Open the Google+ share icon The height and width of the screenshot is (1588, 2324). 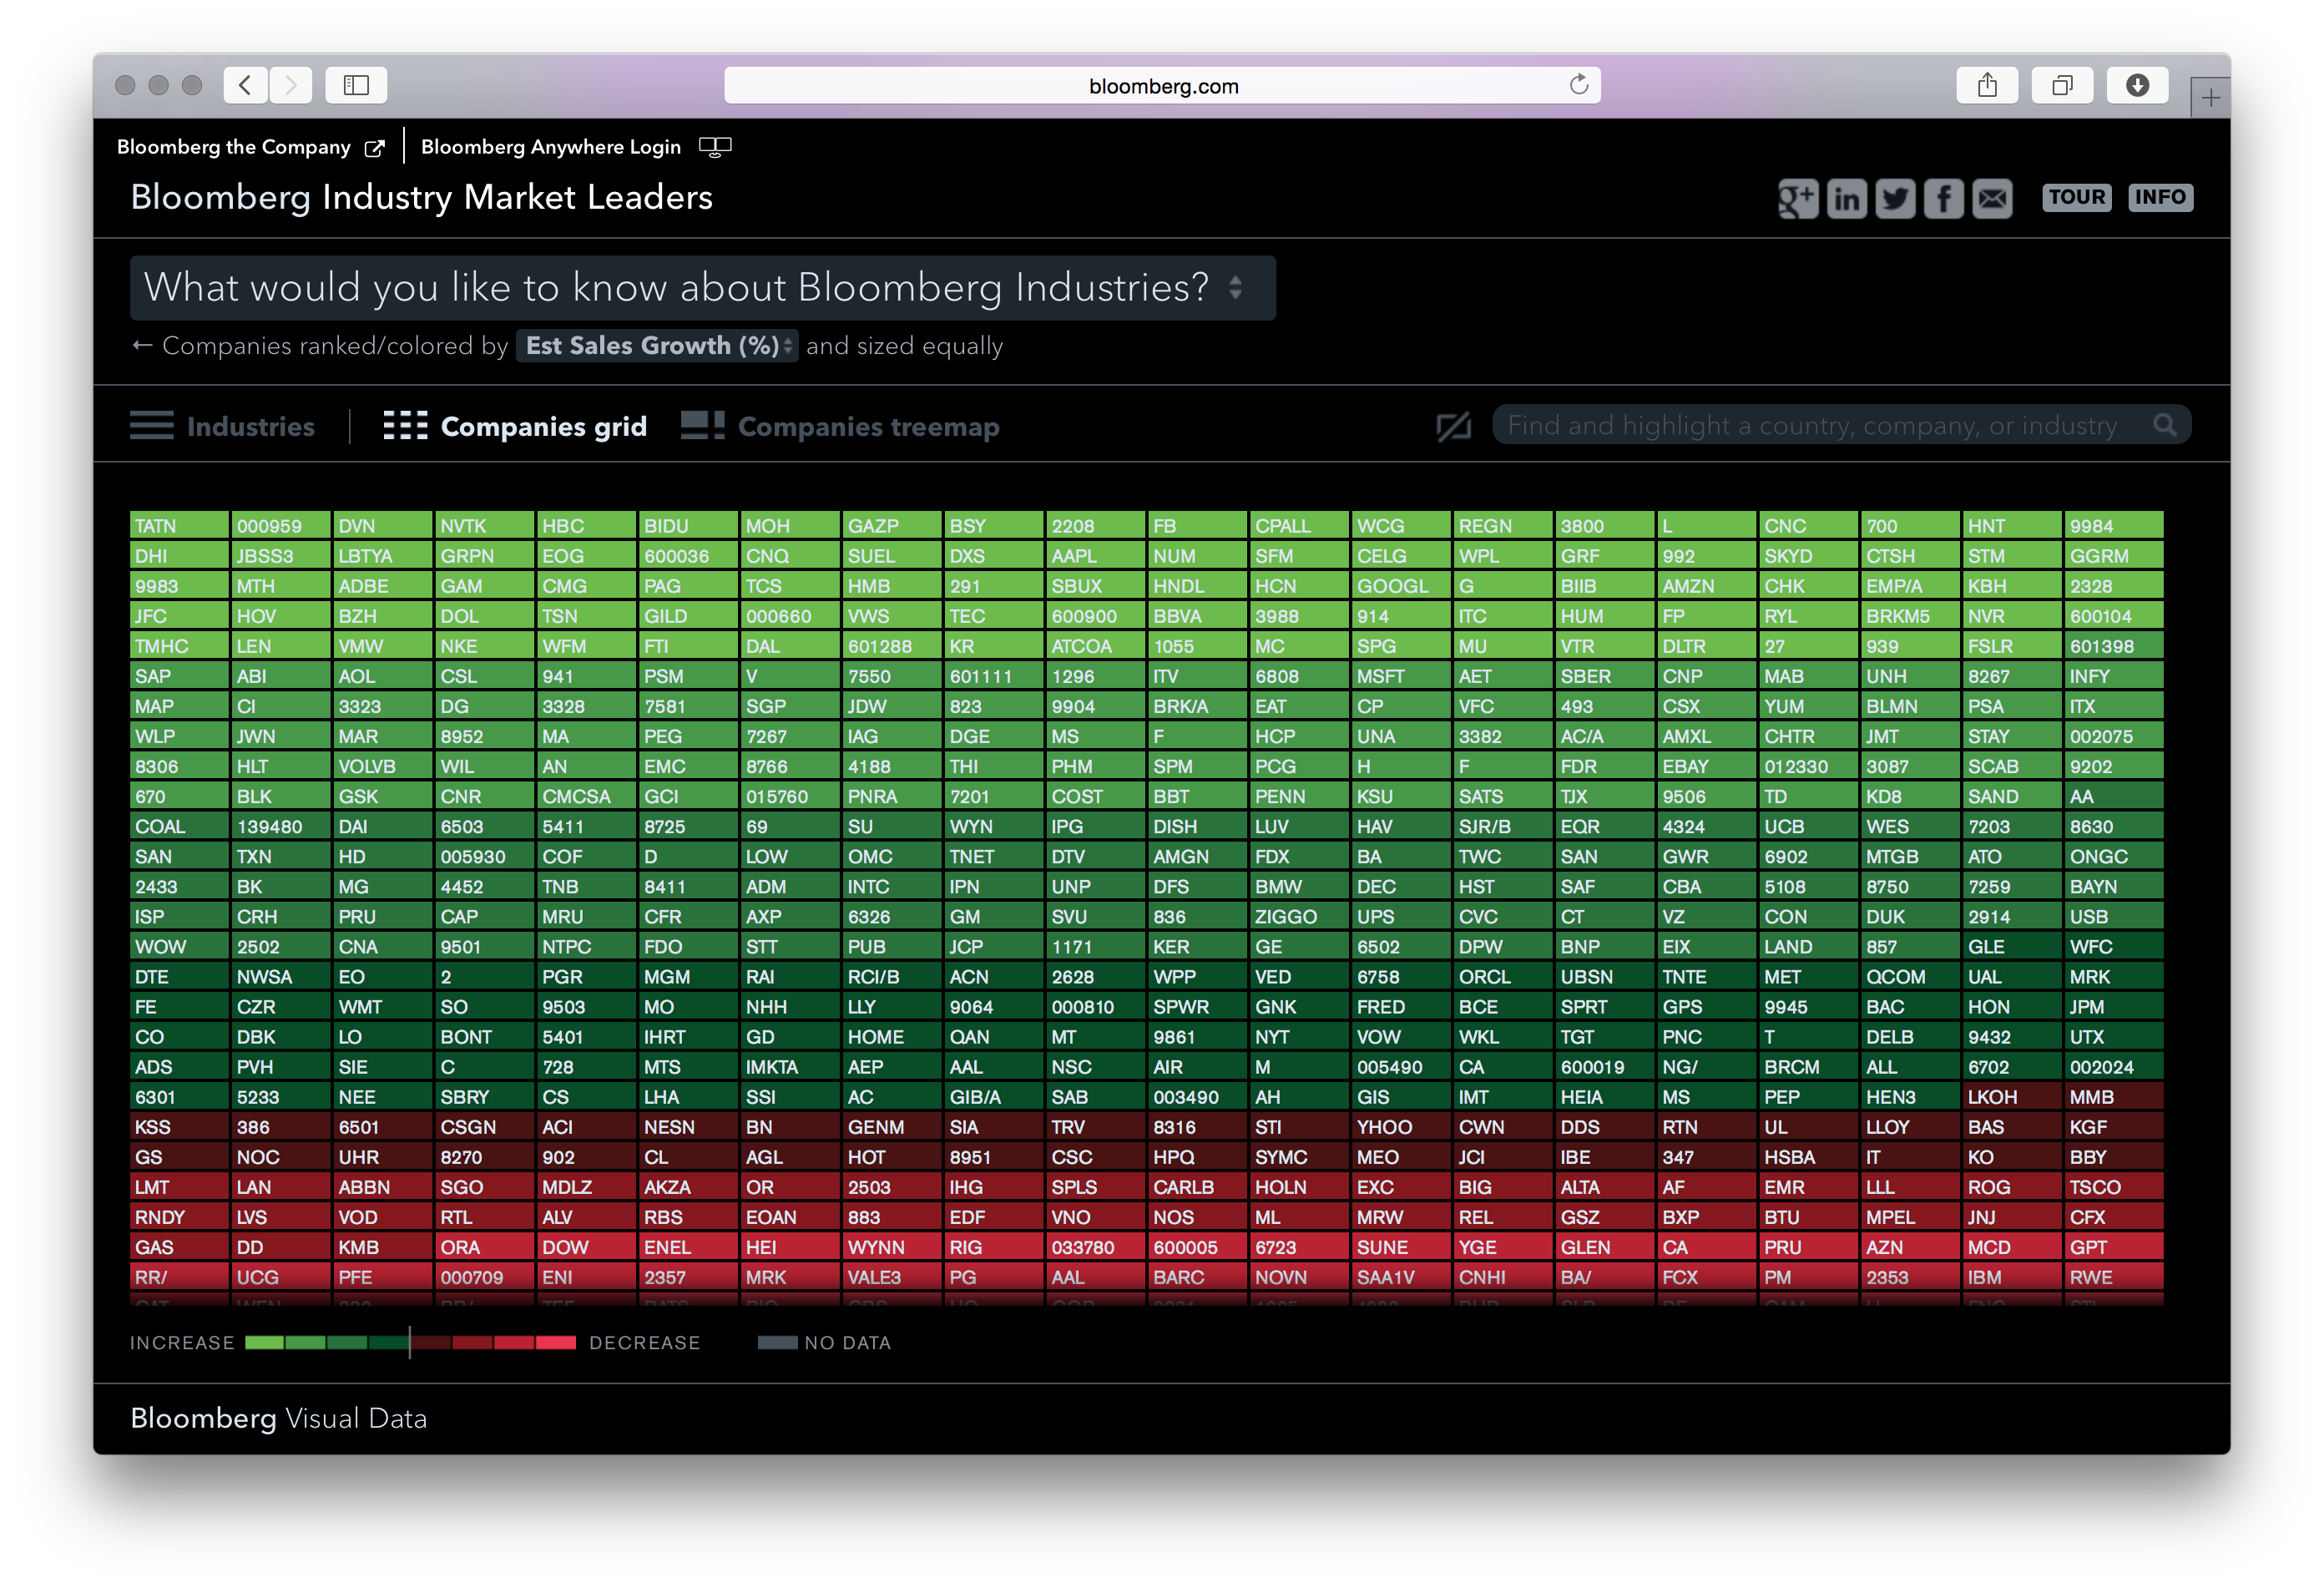coord(1797,198)
